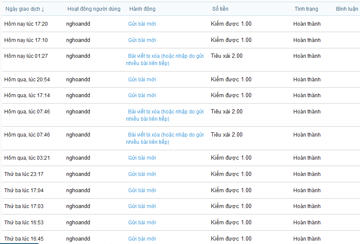360x244 pixels.
Task: Open Gửi bài mới link from Thứ ba 17:04
Action: (142, 190)
